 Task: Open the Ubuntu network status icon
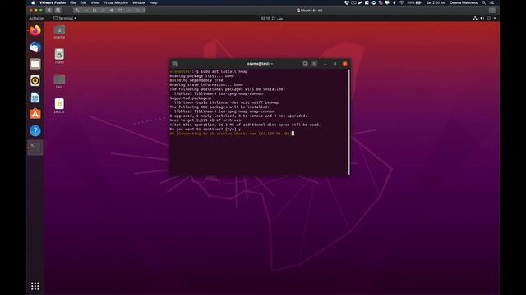475,18
